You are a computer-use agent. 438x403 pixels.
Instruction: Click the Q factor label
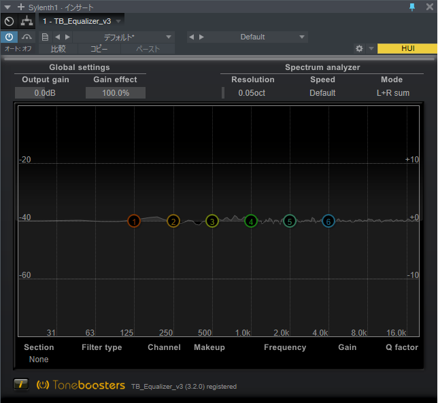coord(402,347)
